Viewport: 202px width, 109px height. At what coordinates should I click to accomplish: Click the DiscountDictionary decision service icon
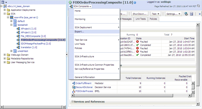point(74,87)
